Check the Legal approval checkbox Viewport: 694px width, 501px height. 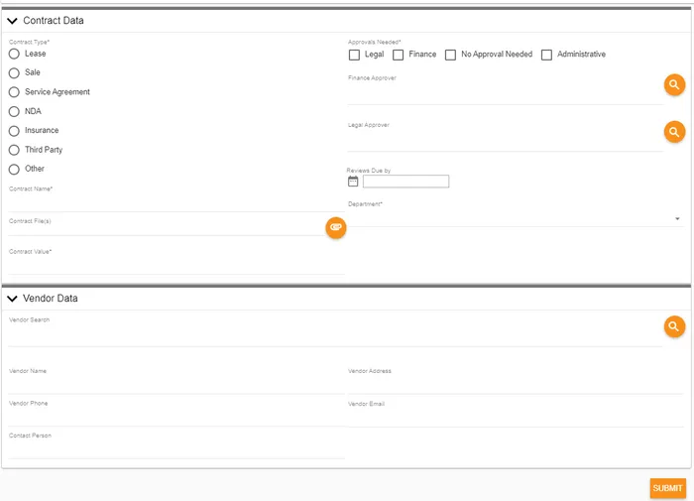pos(354,55)
